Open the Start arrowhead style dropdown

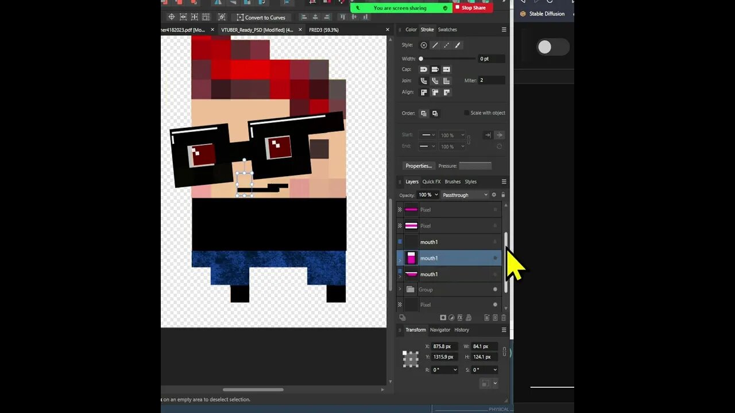pos(427,135)
